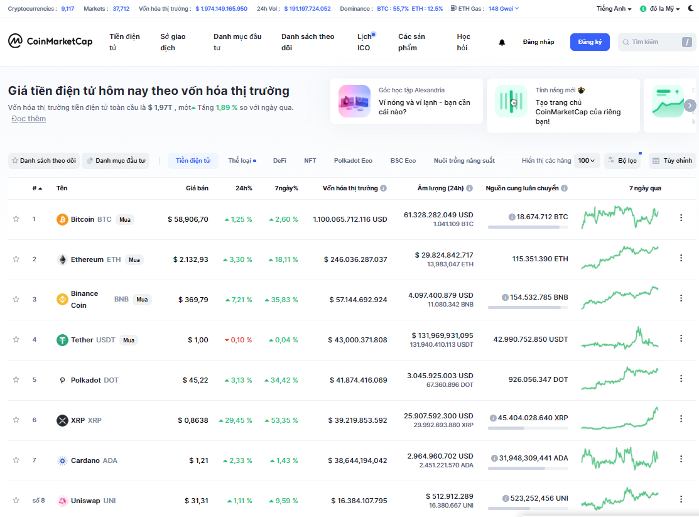Sort table by rank # column

[37, 188]
